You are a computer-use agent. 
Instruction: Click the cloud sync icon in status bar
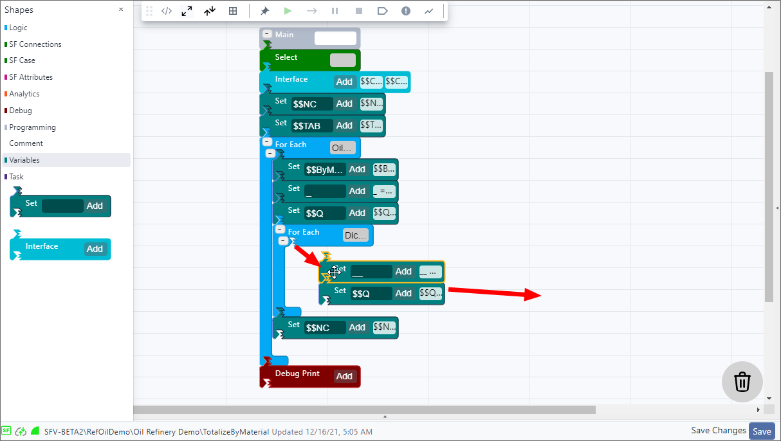pyautogui.click(x=21, y=431)
